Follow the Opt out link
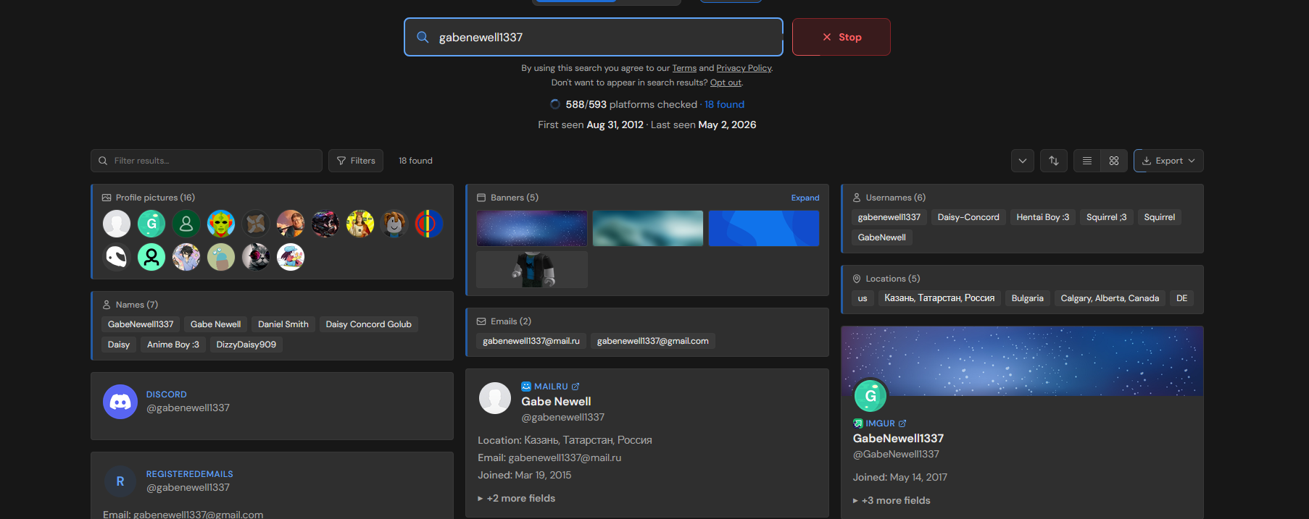Screen dimensions: 1309x519 (x=726, y=83)
